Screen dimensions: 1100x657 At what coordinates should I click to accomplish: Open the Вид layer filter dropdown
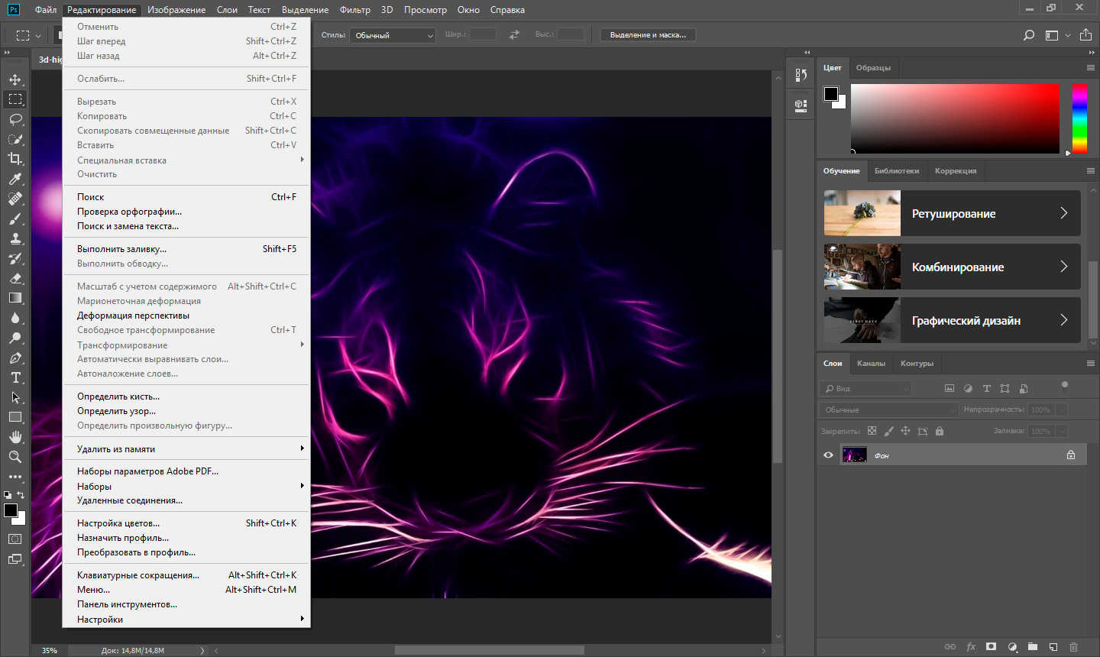[x=866, y=389]
